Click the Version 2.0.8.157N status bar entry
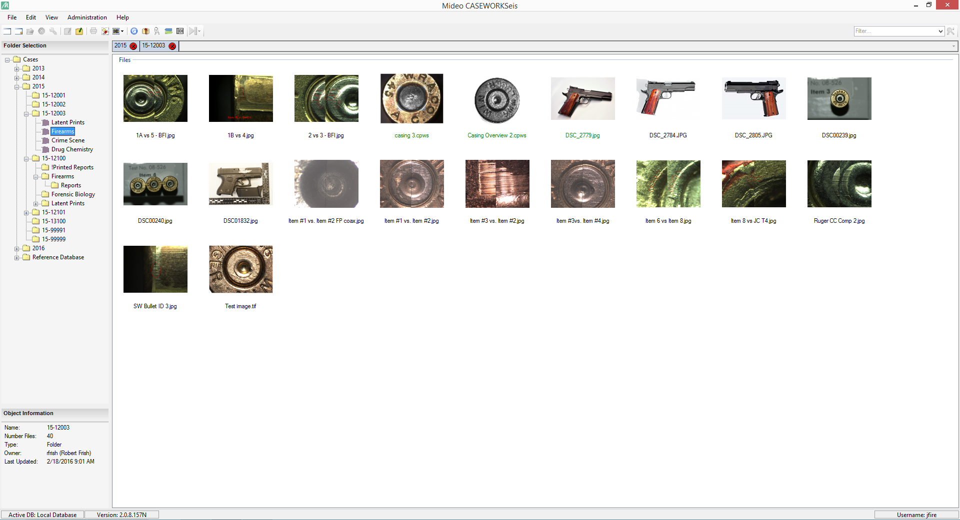Image resolution: width=960 pixels, height=520 pixels. [121, 515]
